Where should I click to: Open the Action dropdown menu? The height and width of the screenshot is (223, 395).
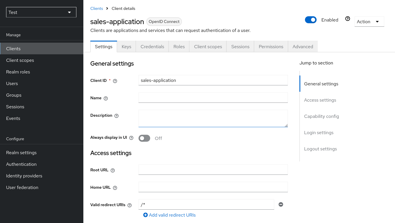coord(369,22)
